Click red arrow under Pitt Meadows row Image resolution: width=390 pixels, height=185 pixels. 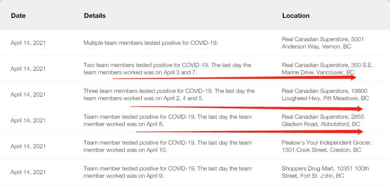tap(247, 108)
